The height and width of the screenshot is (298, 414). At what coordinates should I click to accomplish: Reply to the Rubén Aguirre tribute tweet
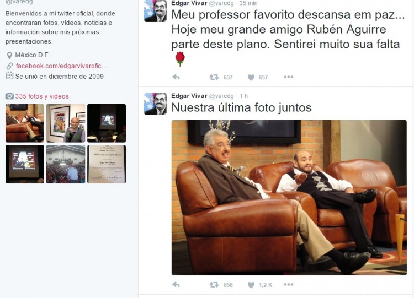pos(176,77)
